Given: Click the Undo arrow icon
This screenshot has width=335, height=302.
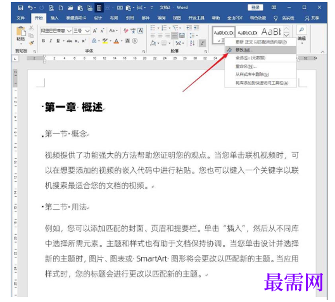Looking at the screenshot, I should 30,8.
